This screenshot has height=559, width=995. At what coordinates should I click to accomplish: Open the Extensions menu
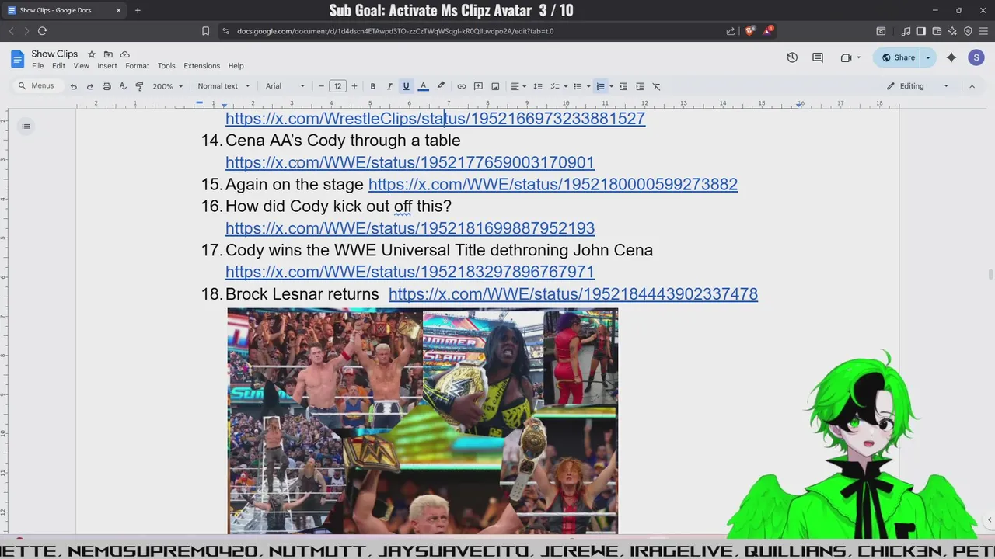click(202, 66)
